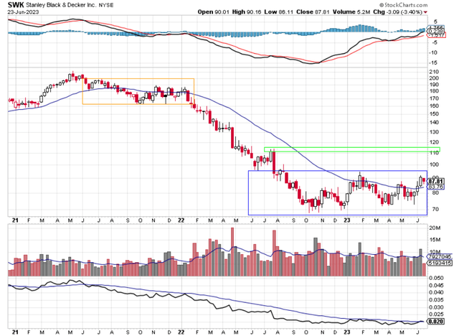The height and width of the screenshot is (336, 459).
Task: Click the 83.76 moving average tag
Action: (436, 187)
